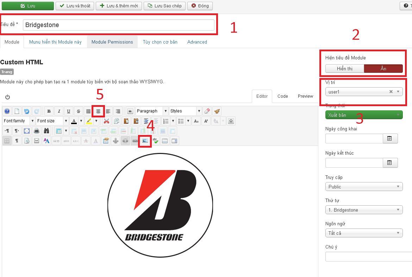Open the editor help icon
Screen dimensions: 412x277
(7, 111)
